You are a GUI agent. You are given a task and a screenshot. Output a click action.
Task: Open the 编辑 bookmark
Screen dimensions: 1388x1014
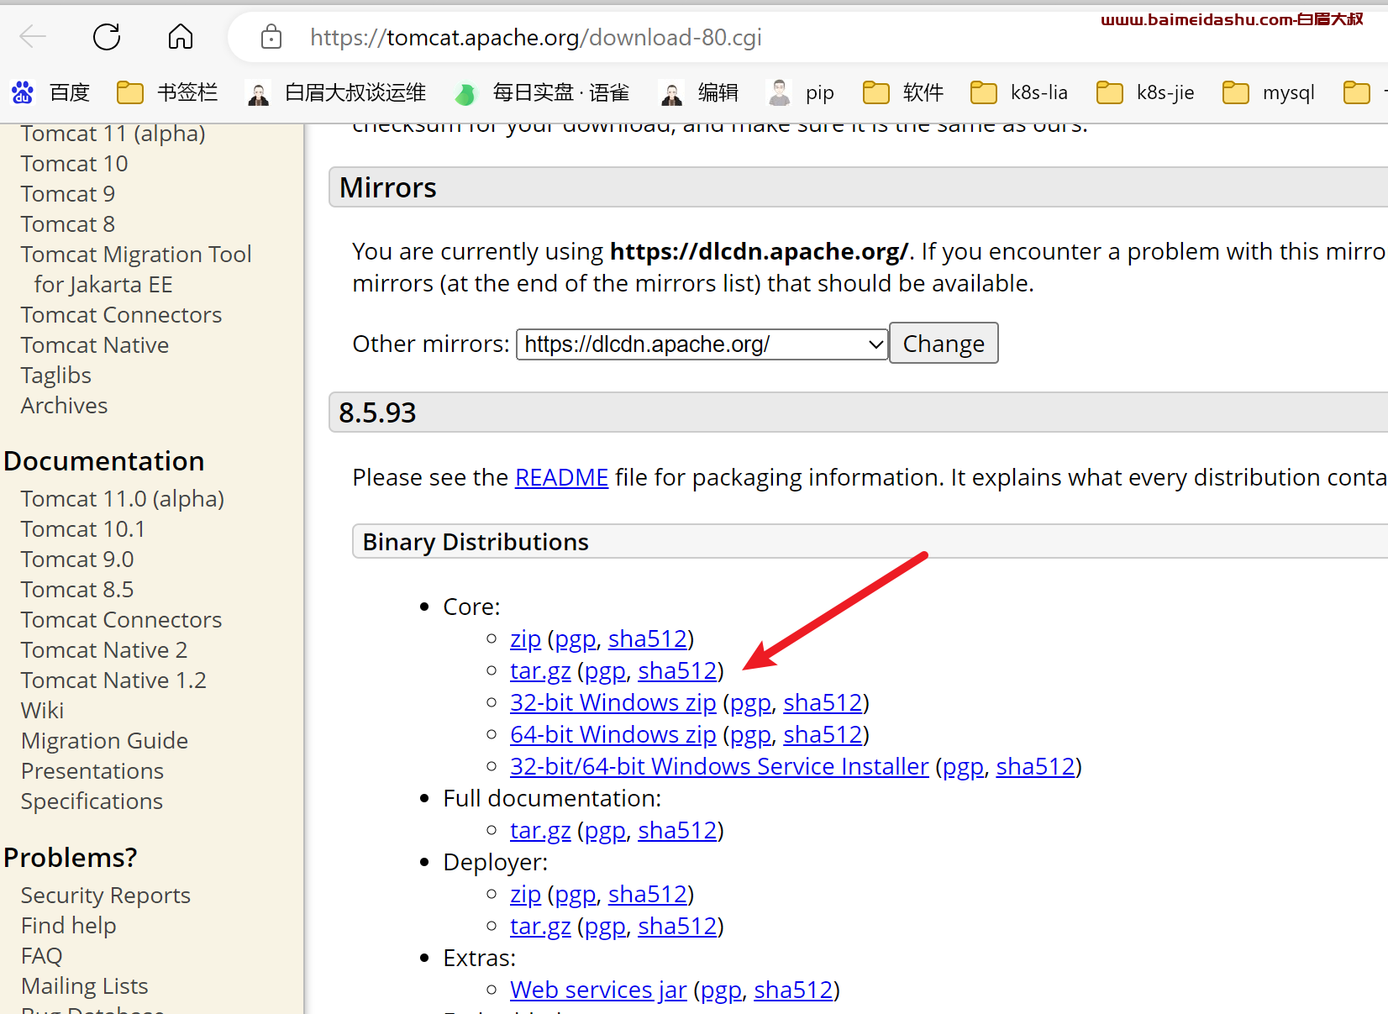[x=699, y=92]
